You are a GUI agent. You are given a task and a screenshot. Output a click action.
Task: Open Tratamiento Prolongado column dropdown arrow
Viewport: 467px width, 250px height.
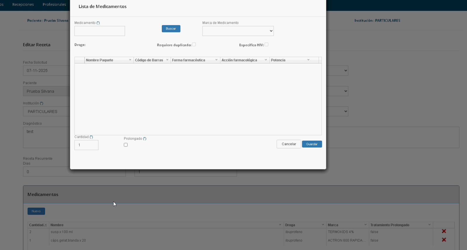[x=429, y=225]
